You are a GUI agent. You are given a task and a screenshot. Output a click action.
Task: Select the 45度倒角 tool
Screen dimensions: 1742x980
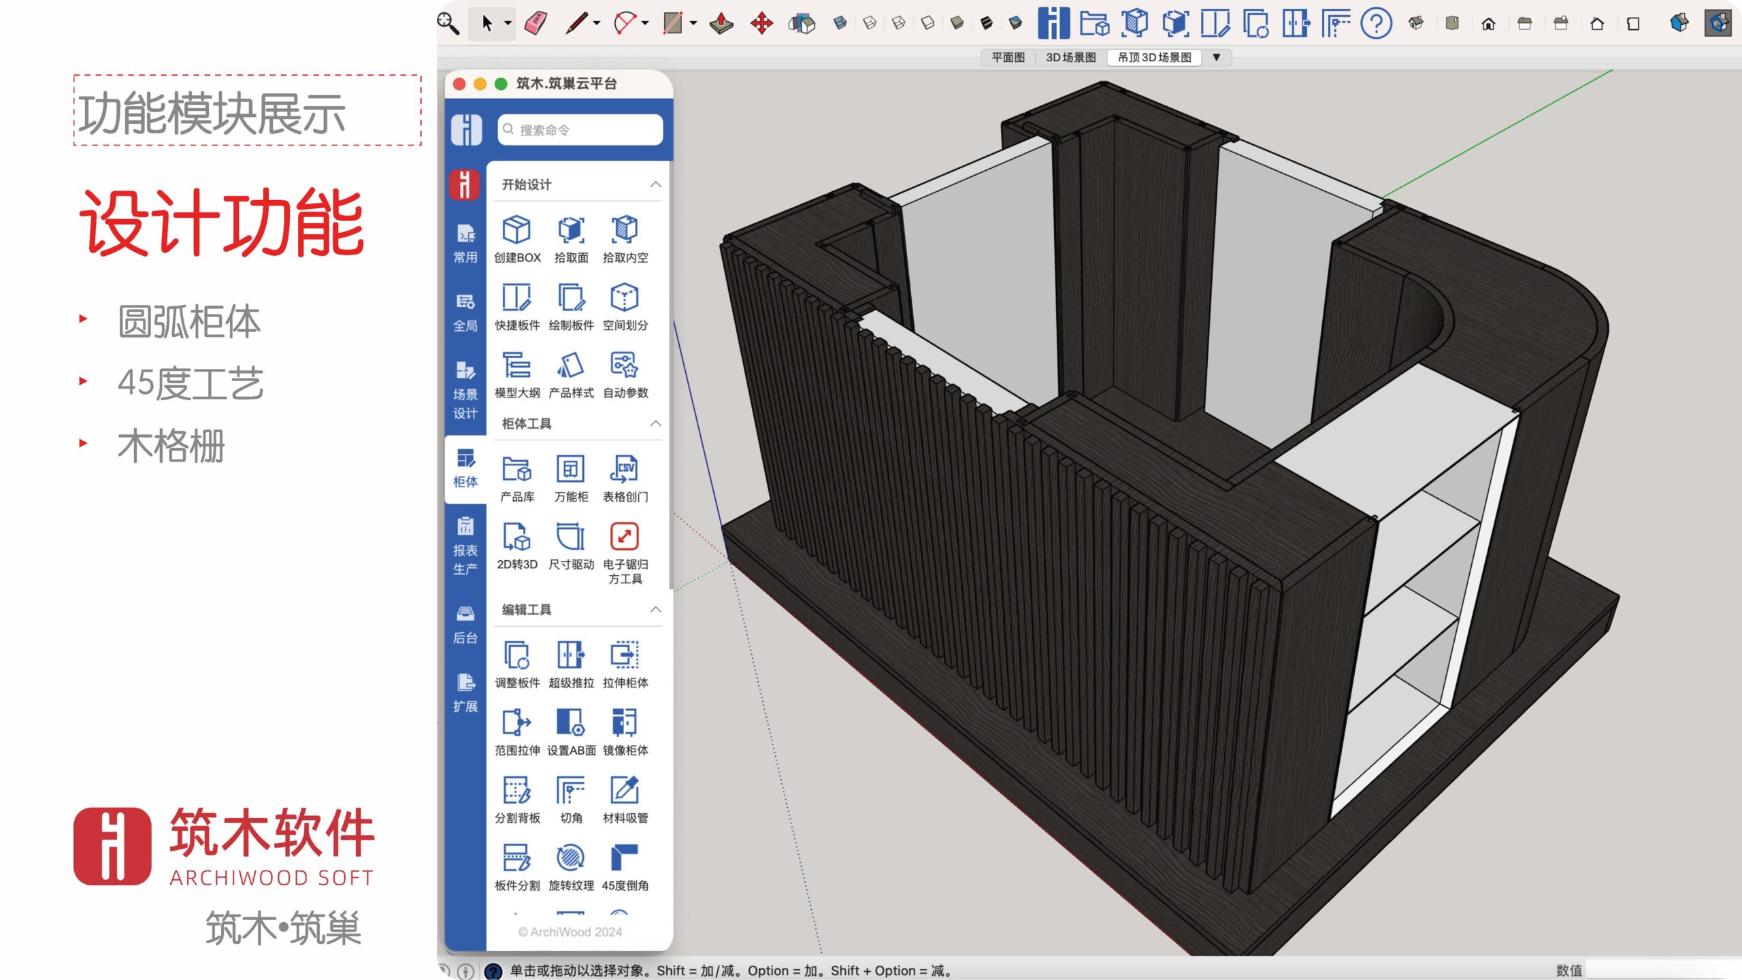pyautogui.click(x=625, y=858)
